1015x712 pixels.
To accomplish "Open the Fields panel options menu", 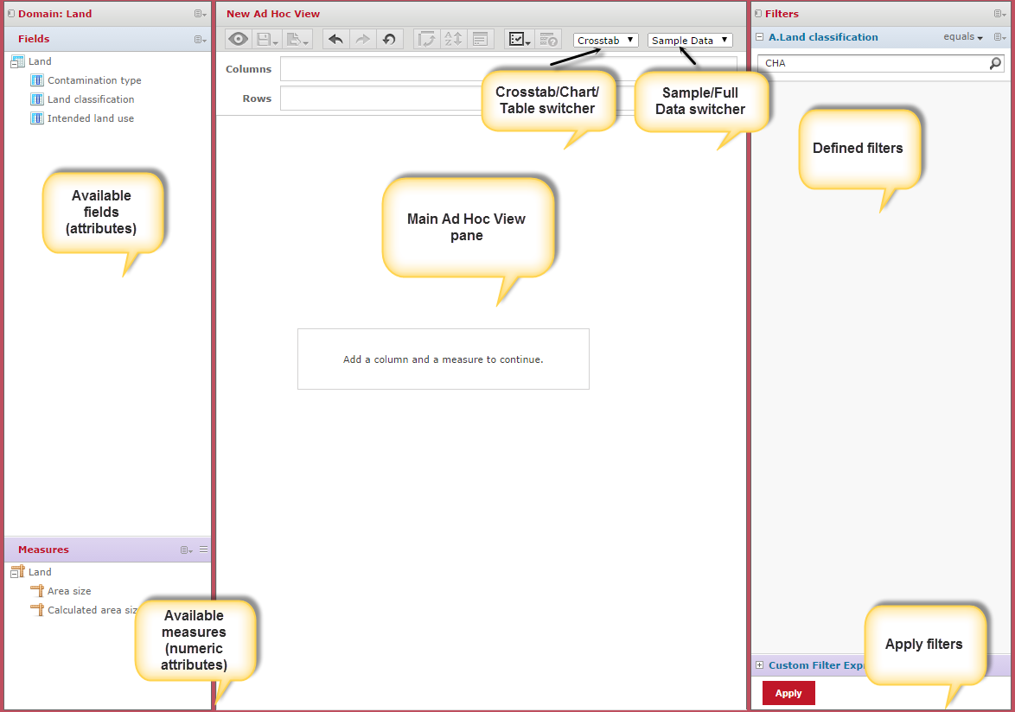I will coord(200,40).
